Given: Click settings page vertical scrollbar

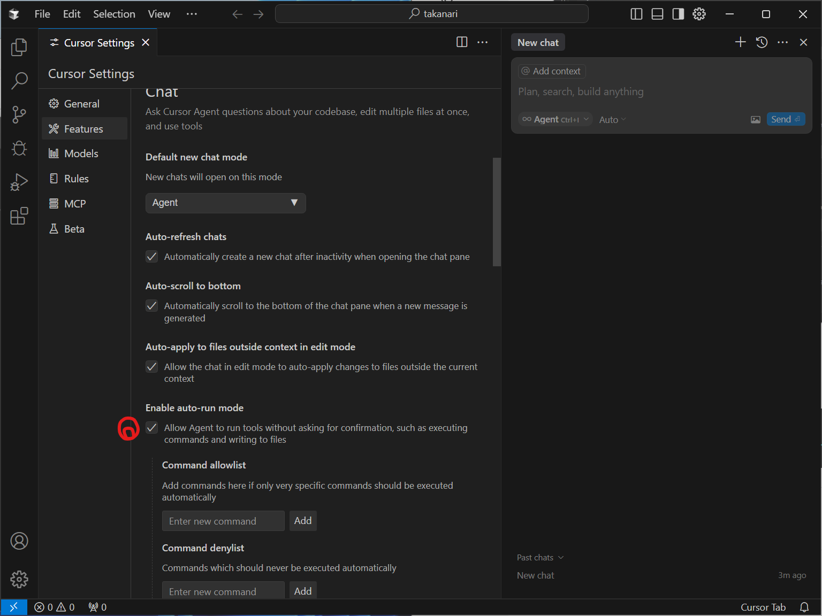Looking at the screenshot, I should [x=497, y=212].
